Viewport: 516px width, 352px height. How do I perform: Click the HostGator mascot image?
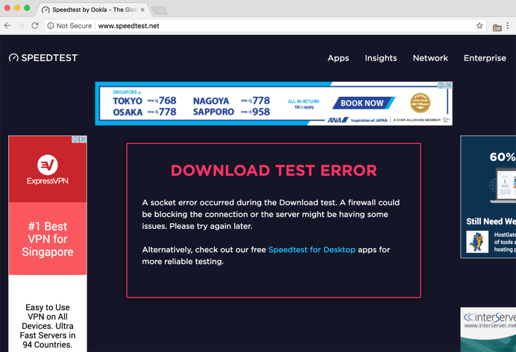(477, 242)
